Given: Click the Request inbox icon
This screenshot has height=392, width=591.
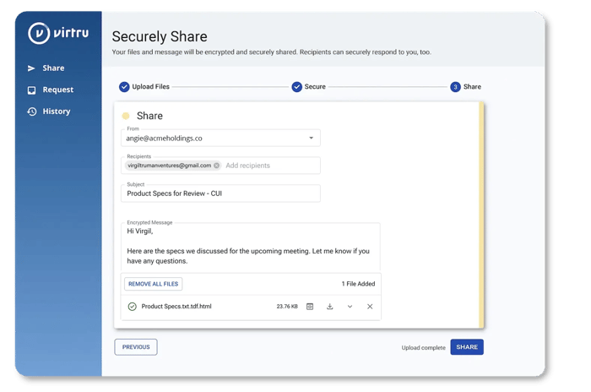Looking at the screenshot, I should 32,90.
